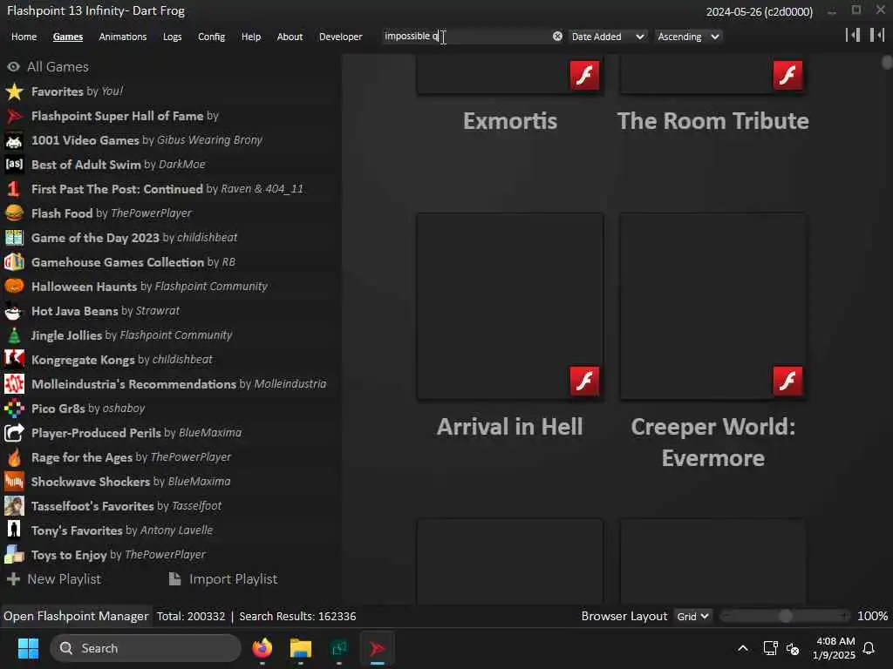Image resolution: width=893 pixels, height=669 pixels.
Task: Open the About tab
Action: (290, 37)
